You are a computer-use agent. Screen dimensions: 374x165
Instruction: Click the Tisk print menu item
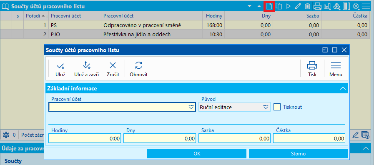click(312, 69)
